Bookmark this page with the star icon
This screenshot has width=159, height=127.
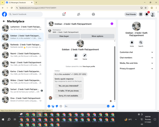146,8
